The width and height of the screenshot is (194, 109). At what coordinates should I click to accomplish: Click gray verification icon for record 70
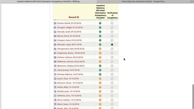(112, 66)
